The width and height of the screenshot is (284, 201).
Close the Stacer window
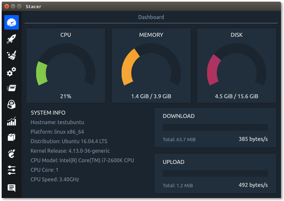7,7
